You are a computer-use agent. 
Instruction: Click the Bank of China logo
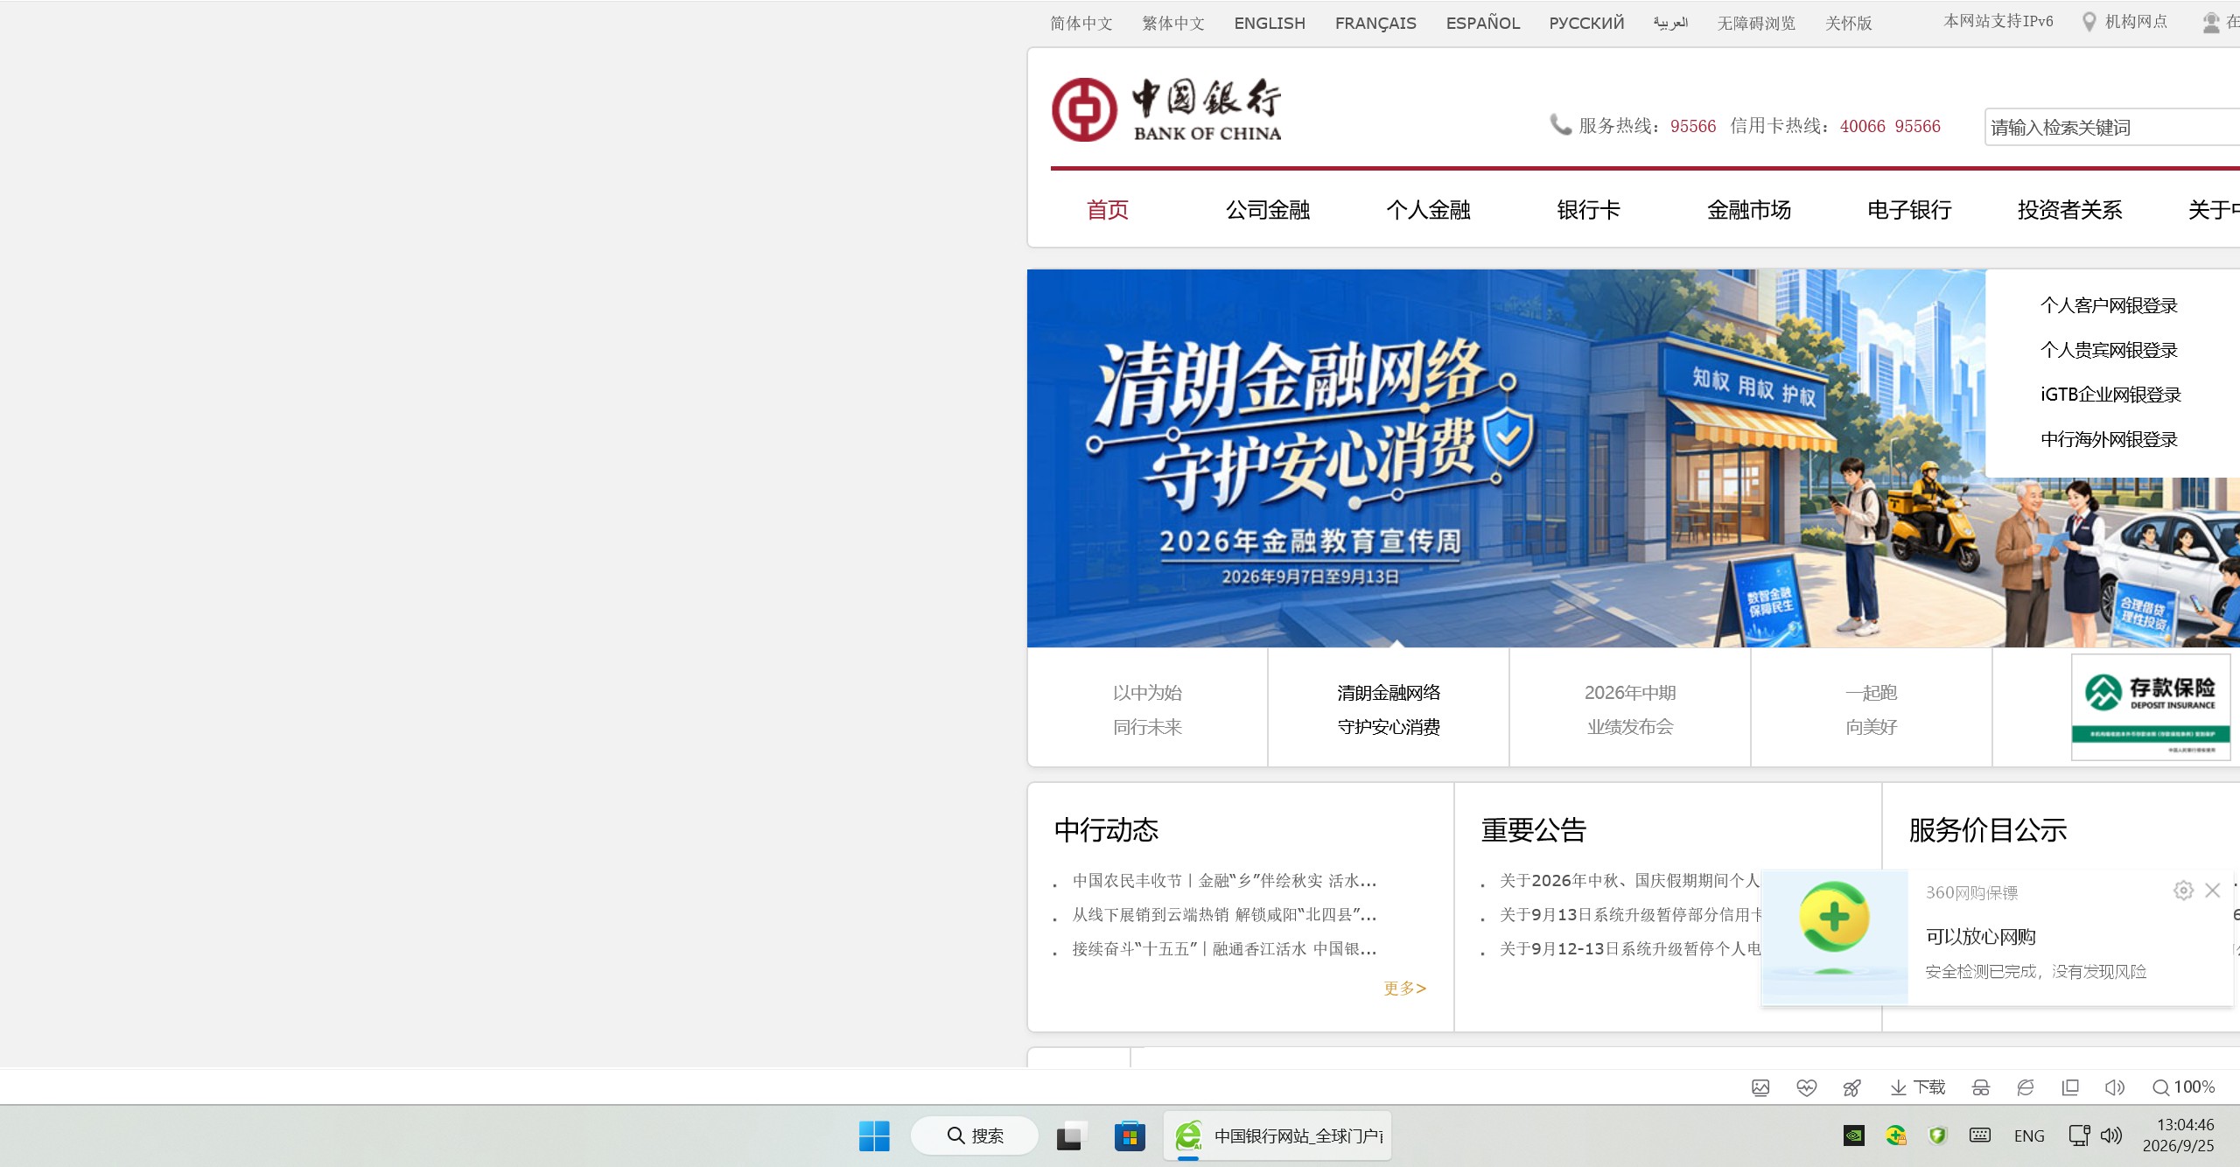pyautogui.click(x=1166, y=110)
